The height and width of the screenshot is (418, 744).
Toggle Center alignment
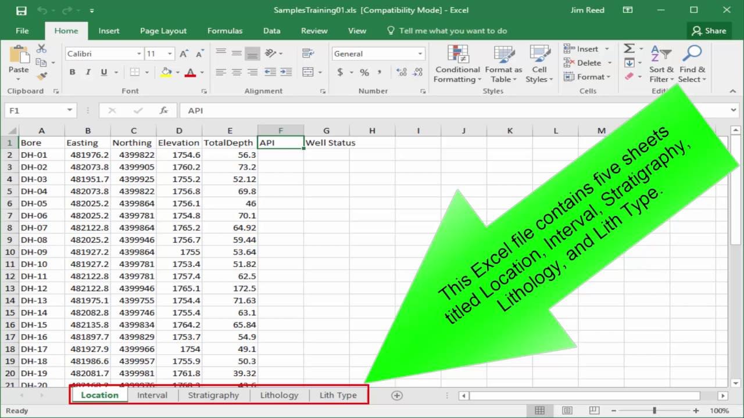coord(237,72)
